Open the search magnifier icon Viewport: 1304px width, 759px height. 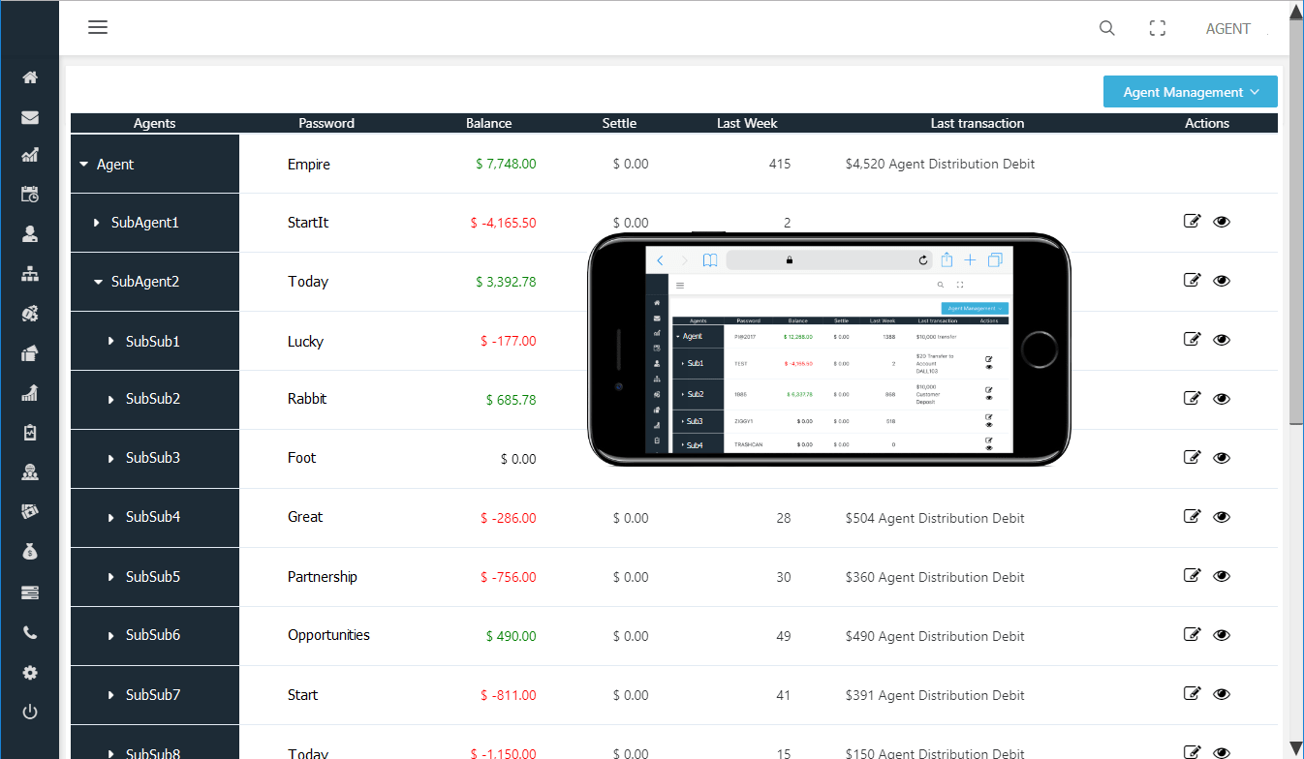tap(1106, 28)
